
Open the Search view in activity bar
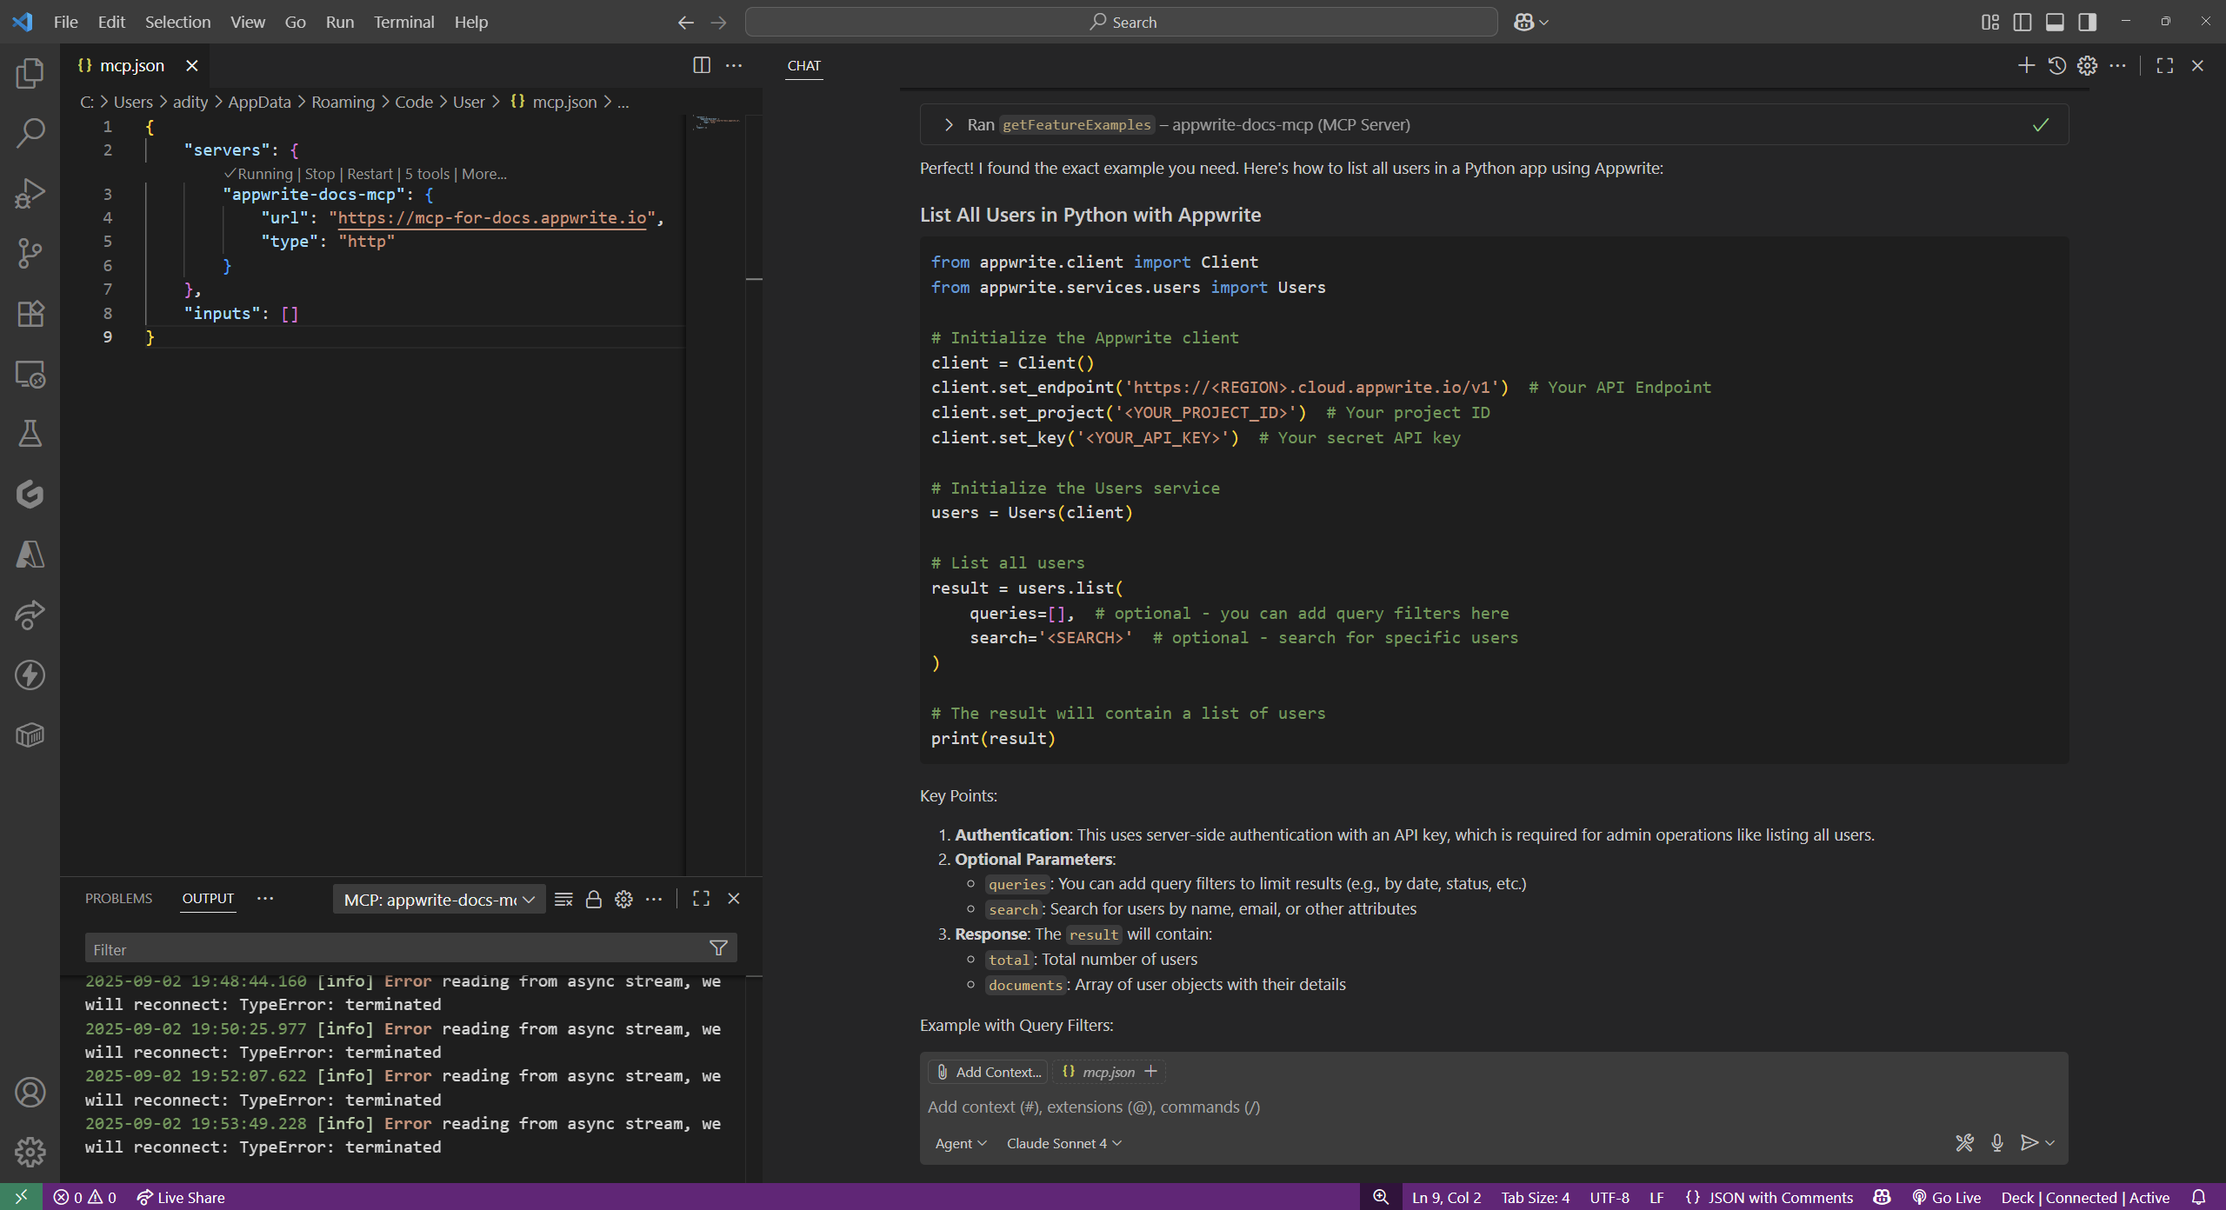(30, 133)
